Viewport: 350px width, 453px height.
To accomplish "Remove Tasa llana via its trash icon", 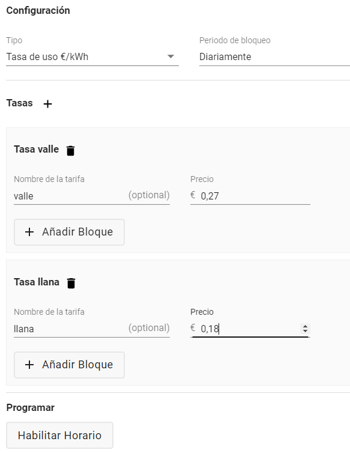I will [x=71, y=283].
